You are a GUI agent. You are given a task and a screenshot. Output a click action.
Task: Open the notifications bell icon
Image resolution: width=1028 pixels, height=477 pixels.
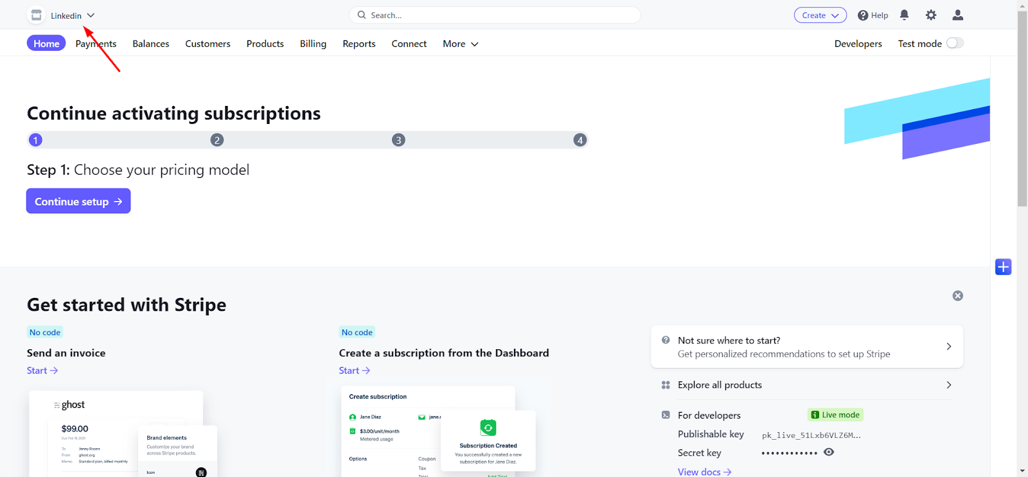(x=904, y=15)
